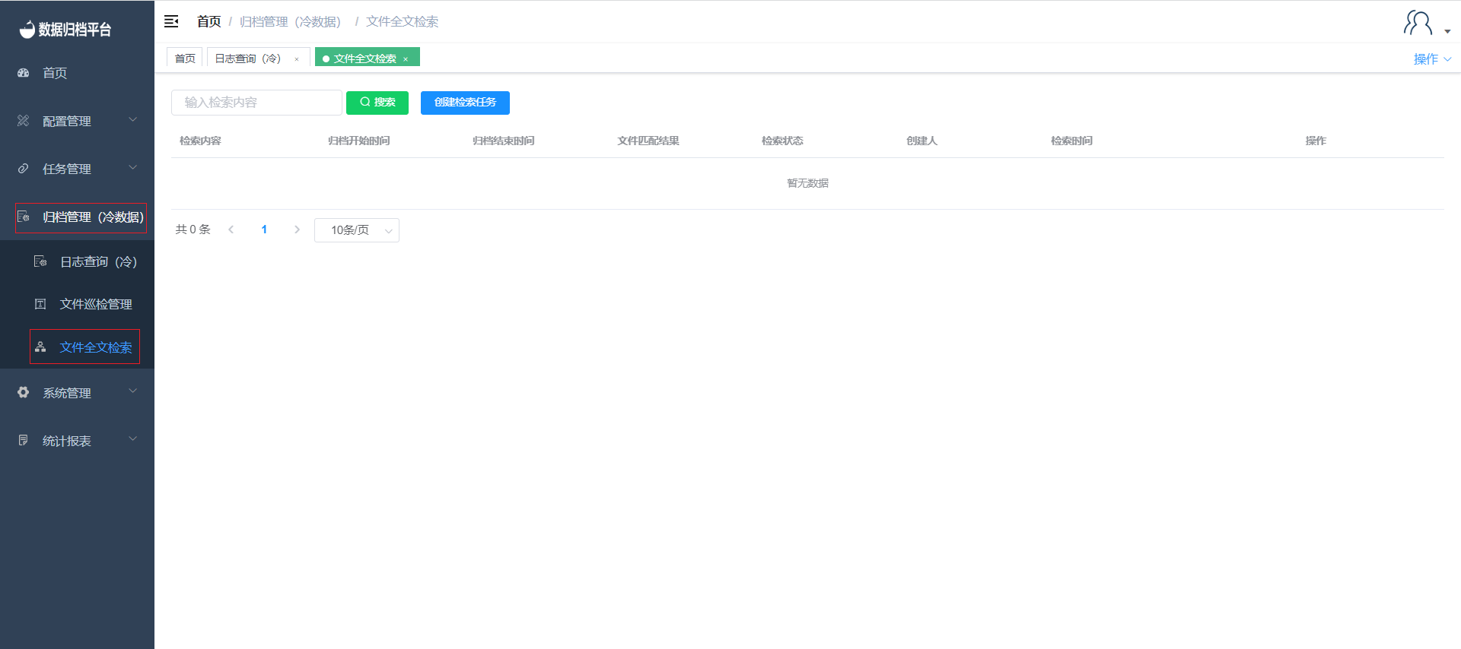
Task: Click the 检索状态 column header
Action: click(x=782, y=141)
